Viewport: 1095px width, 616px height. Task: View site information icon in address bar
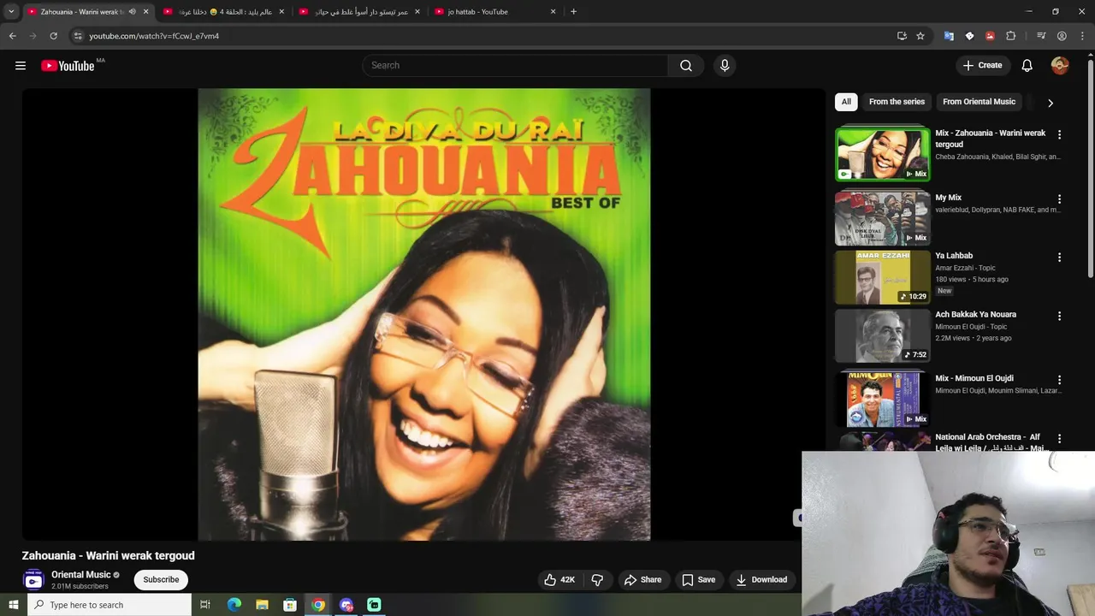tap(77, 36)
